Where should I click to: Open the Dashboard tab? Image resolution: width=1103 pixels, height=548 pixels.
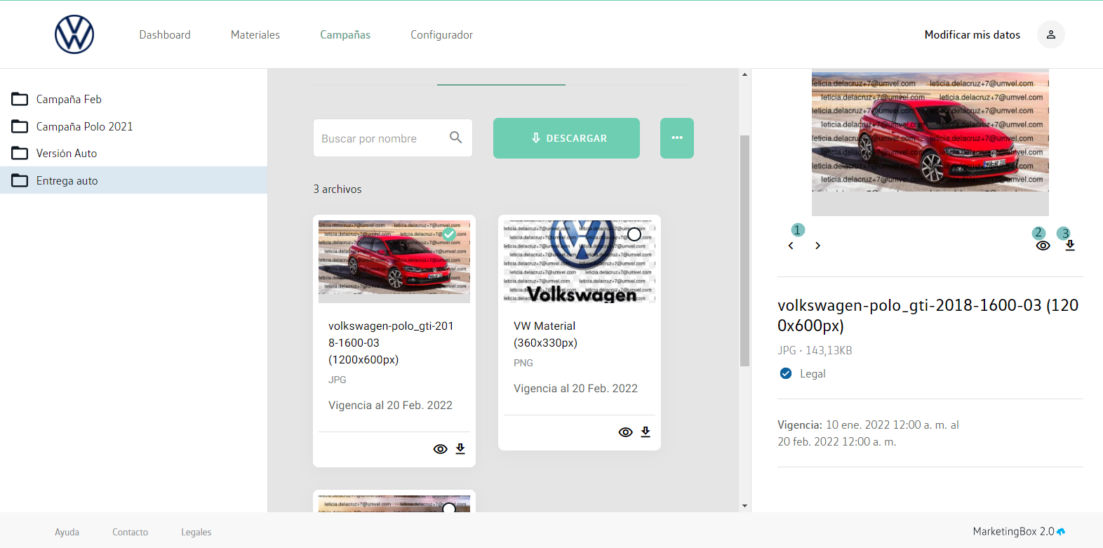(x=165, y=34)
